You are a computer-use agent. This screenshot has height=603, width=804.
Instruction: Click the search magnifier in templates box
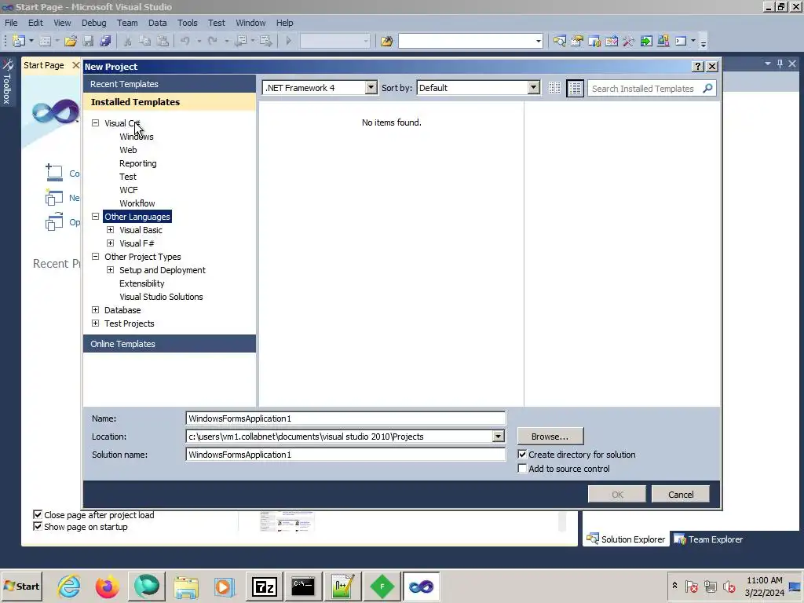(x=707, y=88)
